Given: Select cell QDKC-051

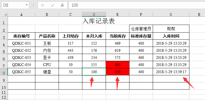Looking at the screenshot, I should [x=22, y=43].
